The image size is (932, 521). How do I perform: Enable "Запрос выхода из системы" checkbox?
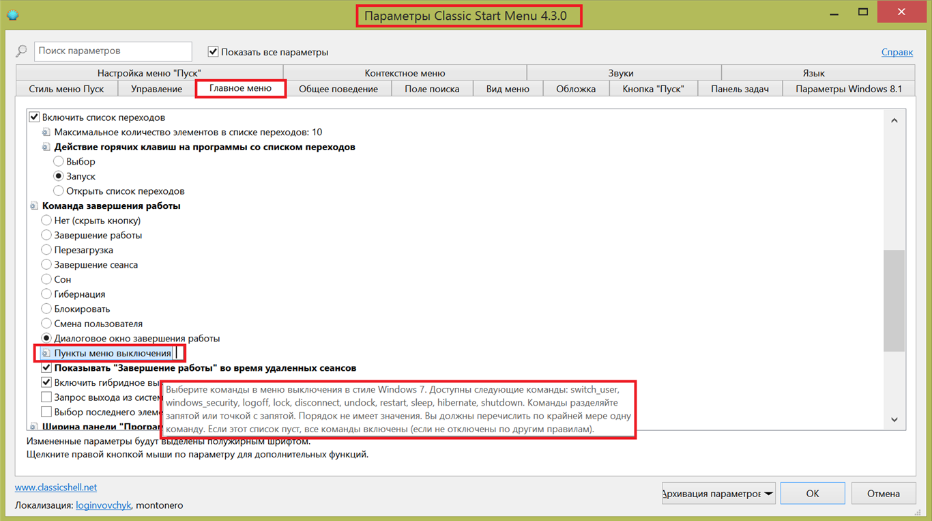46,397
